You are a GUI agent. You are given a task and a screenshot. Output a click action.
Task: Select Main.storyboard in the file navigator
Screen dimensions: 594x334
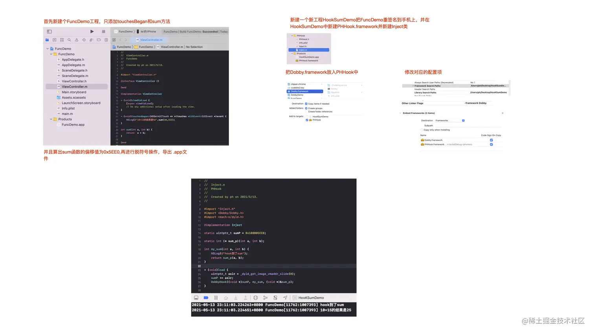[x=73, y=92]
